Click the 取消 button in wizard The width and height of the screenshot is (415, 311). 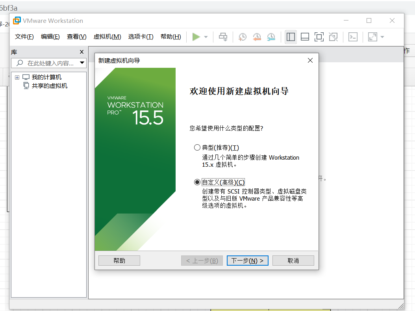click(293, 261)
